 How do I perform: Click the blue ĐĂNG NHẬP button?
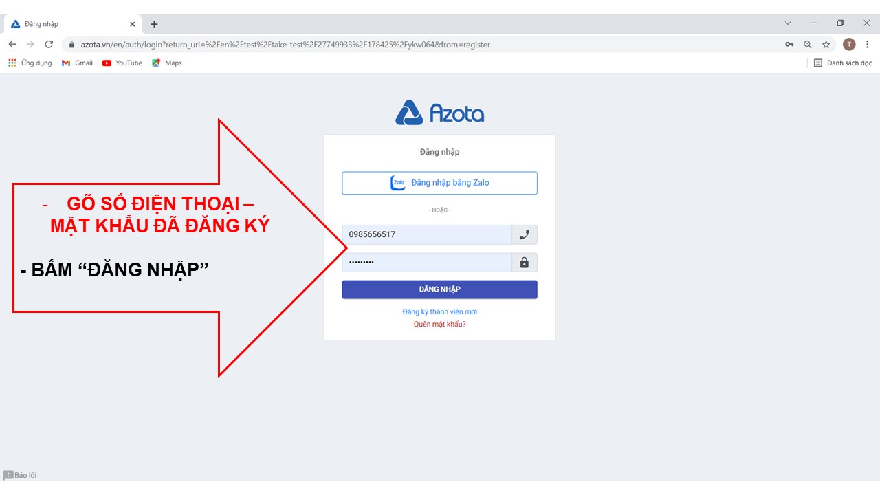[439, 289]
